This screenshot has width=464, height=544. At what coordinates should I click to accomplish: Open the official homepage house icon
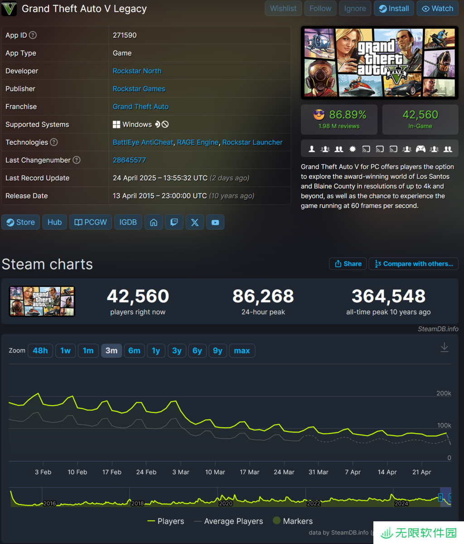pos(154,222)
